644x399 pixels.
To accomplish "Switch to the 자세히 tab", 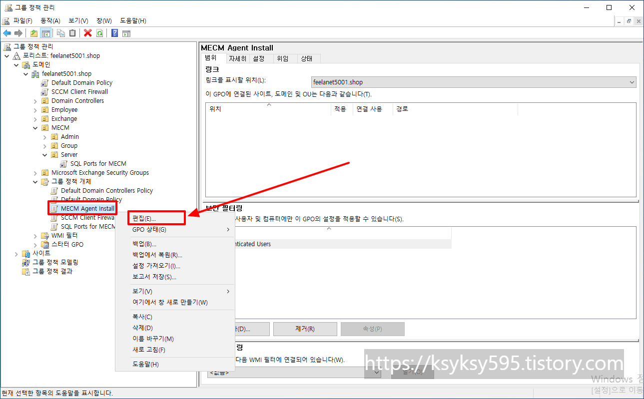I will [238, 58].
